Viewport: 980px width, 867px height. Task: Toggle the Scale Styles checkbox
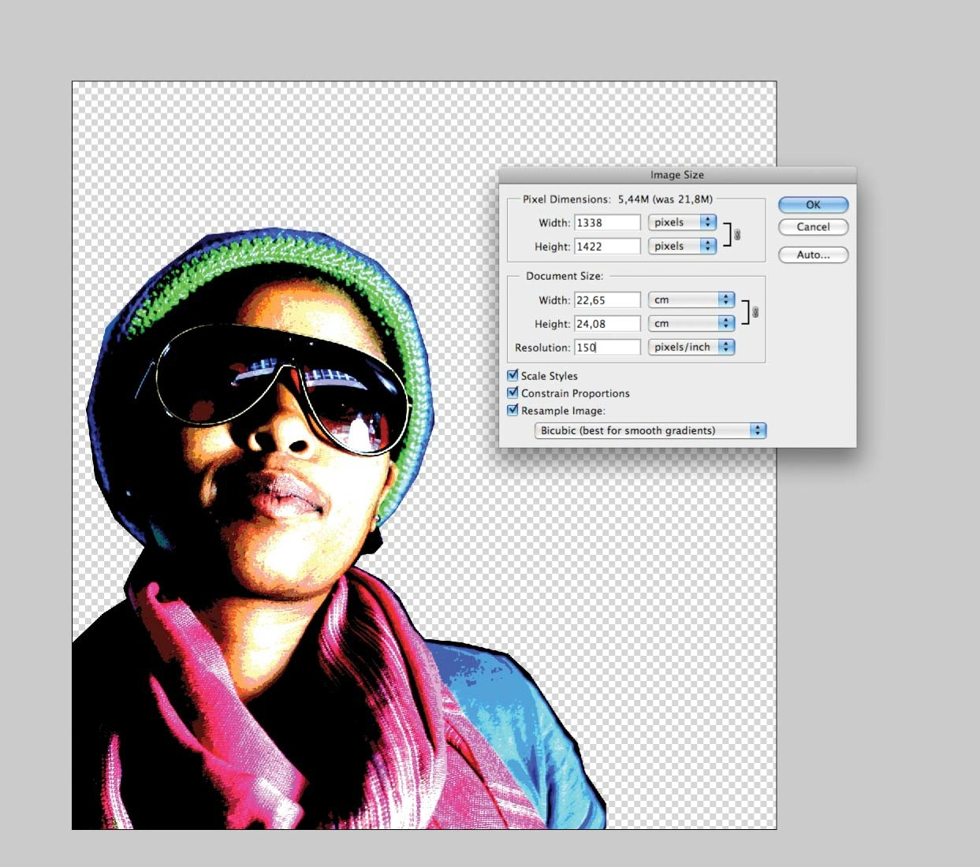coord(512,375)
